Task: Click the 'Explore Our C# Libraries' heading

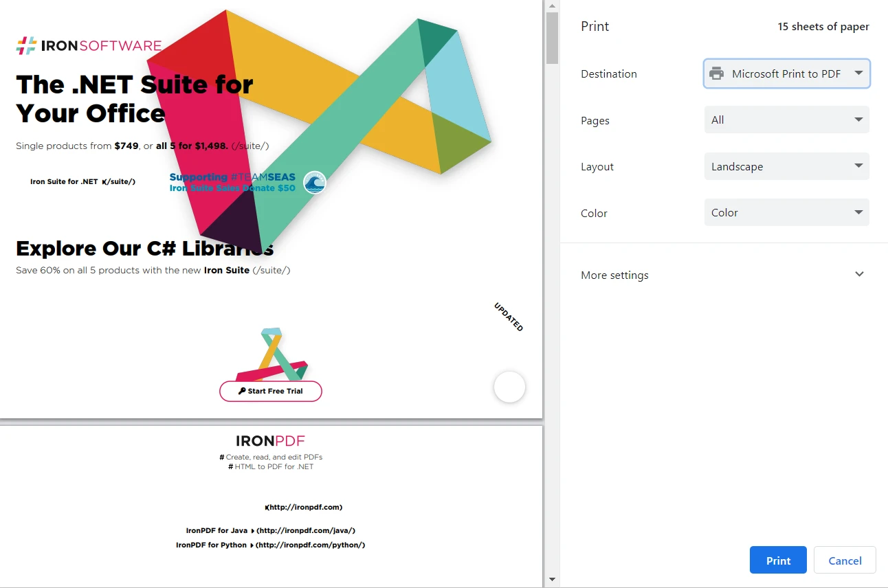Action: [x=144, y=248]
